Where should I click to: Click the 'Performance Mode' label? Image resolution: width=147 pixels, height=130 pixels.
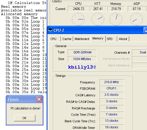tap(116, 59)
